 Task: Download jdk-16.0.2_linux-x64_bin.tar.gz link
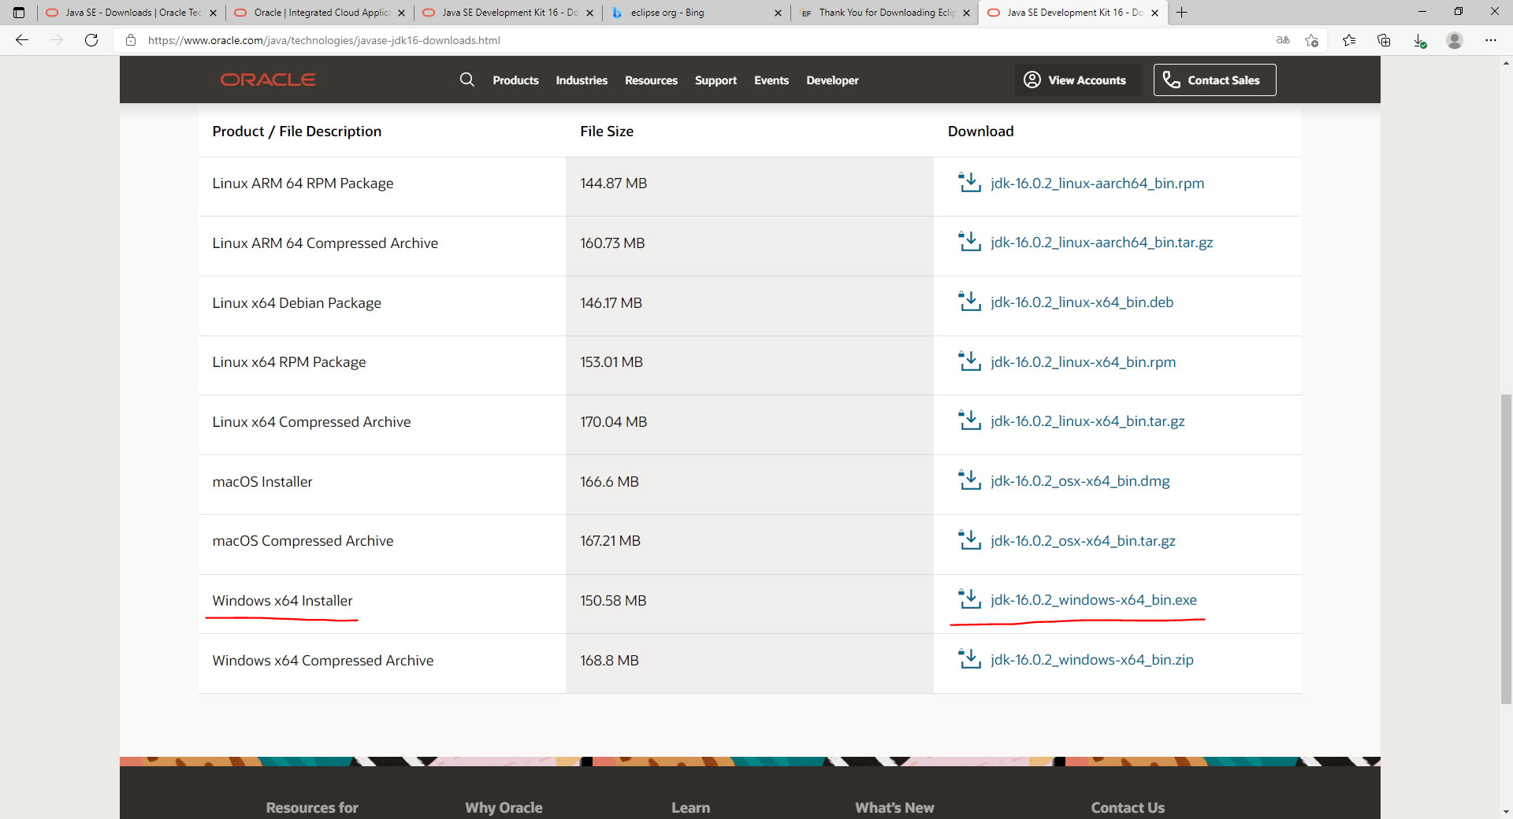tap(1087, 421)
